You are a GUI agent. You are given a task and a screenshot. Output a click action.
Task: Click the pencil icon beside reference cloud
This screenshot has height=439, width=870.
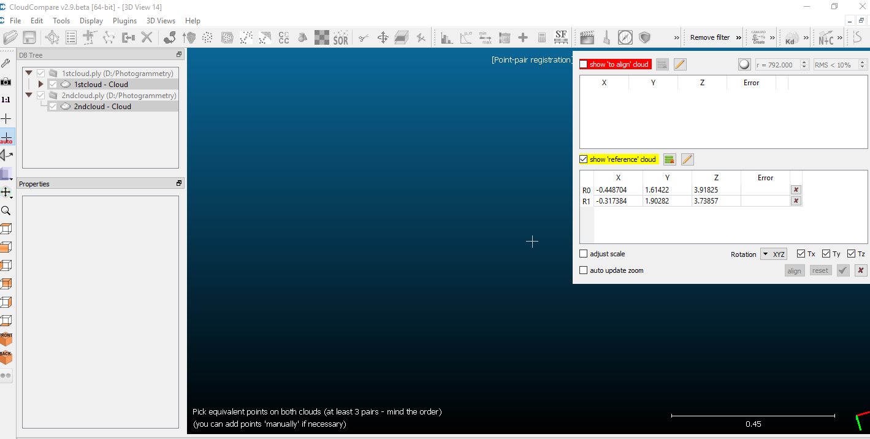click(x=687, y=159)
